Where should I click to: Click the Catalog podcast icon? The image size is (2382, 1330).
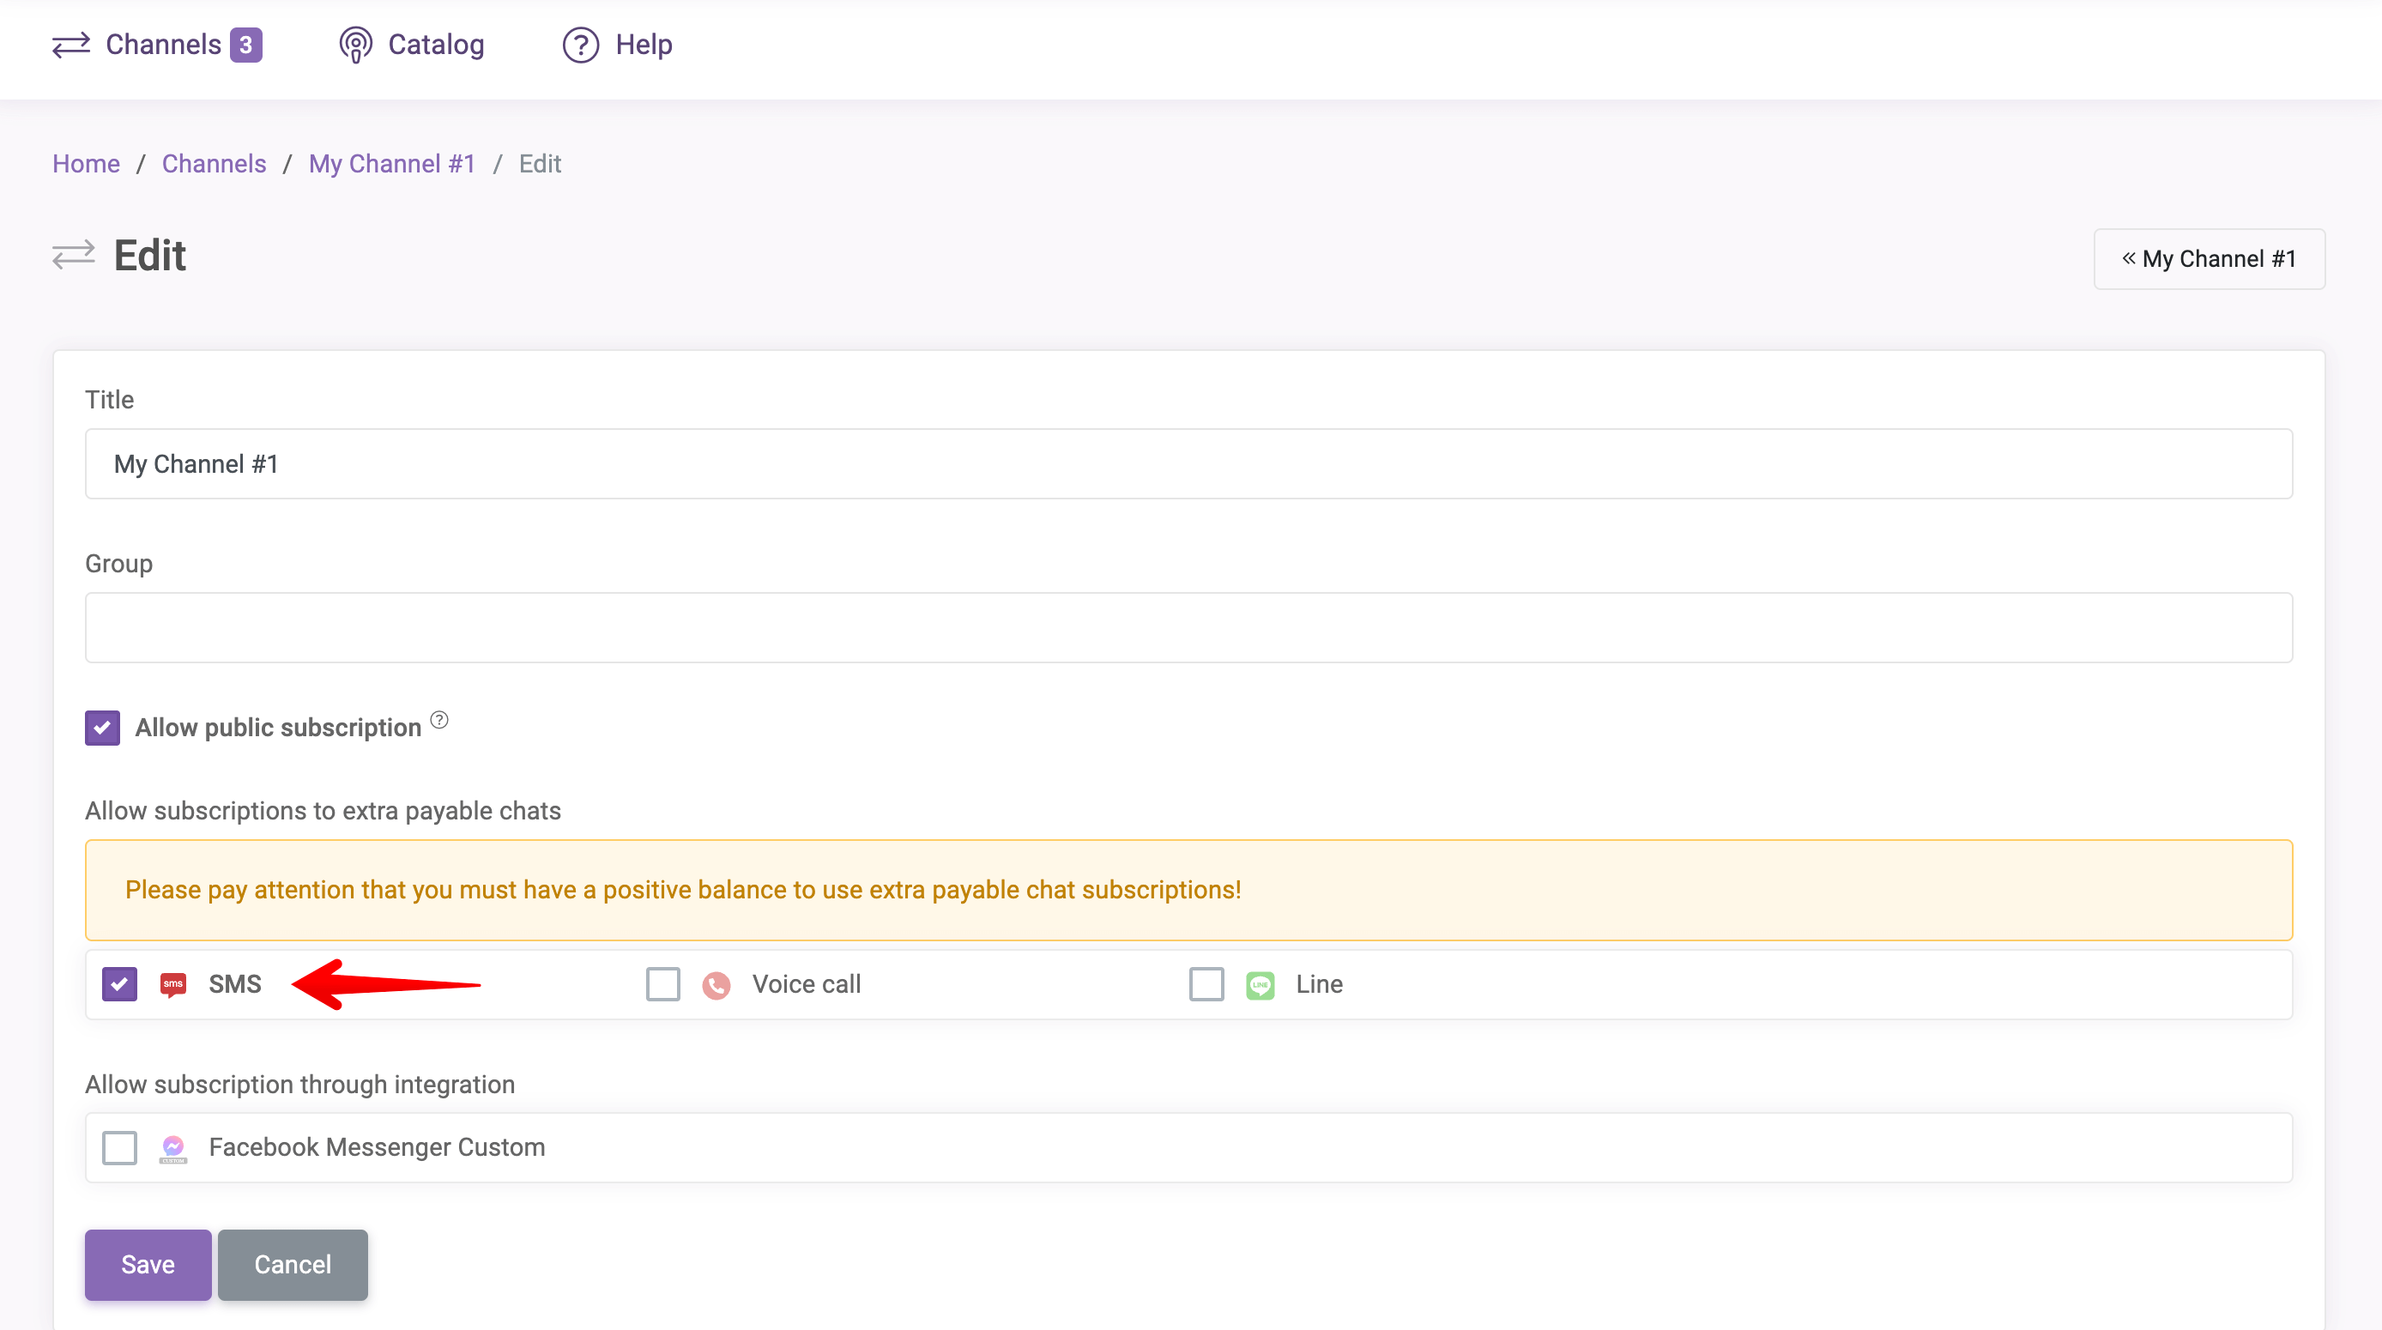[355, 45]
